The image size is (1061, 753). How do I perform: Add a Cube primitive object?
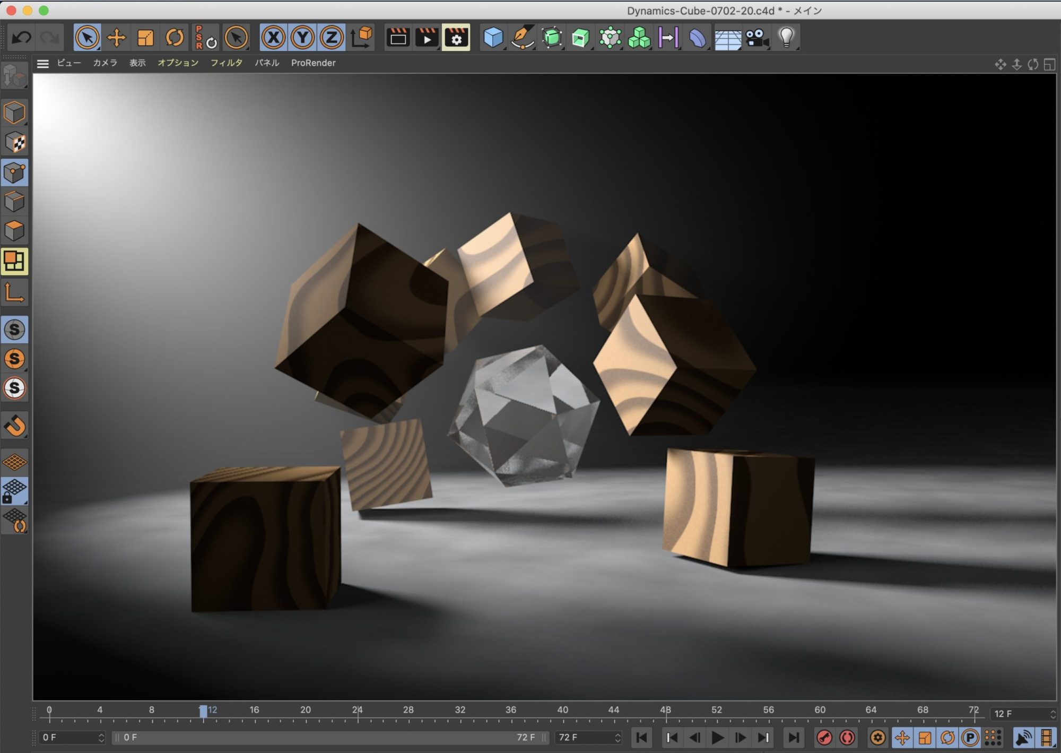tap(493, 38)
